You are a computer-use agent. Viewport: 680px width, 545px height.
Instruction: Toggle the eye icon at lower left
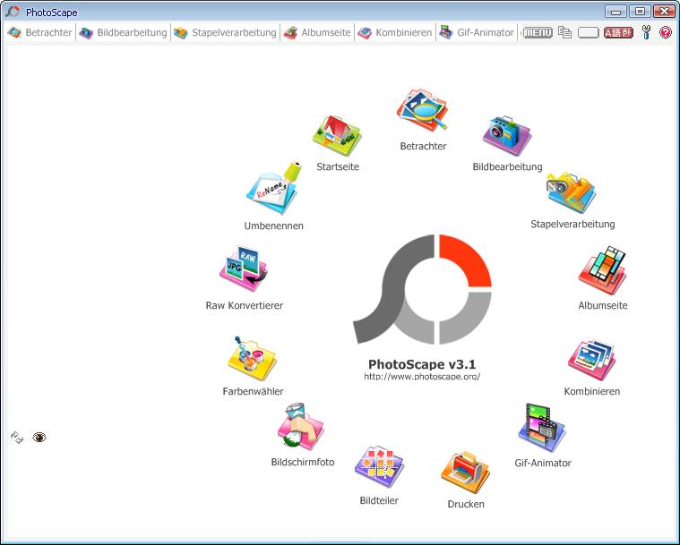(39, 438)
